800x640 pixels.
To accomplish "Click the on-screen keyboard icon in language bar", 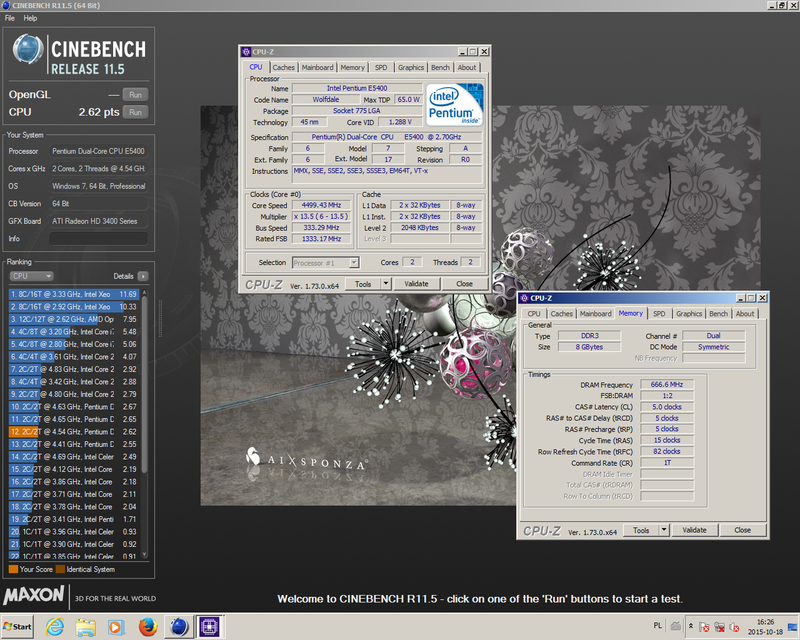I will (676, 626).
